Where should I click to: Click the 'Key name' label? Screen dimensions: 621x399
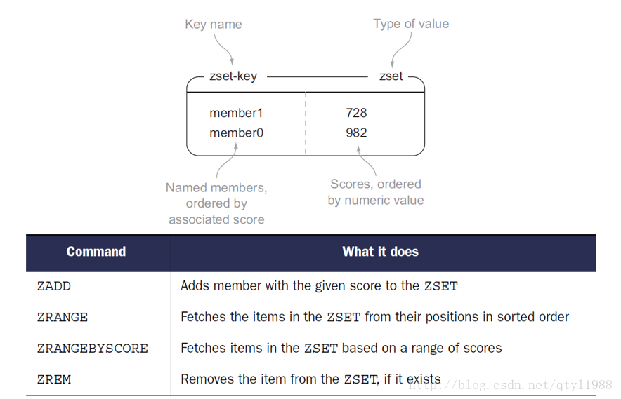point(214,24)
